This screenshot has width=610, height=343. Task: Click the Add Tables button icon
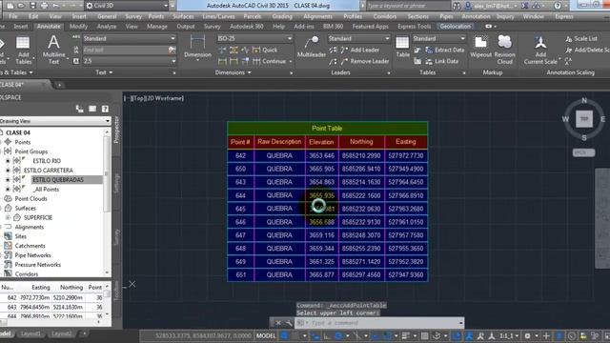[x=23, y=43]
